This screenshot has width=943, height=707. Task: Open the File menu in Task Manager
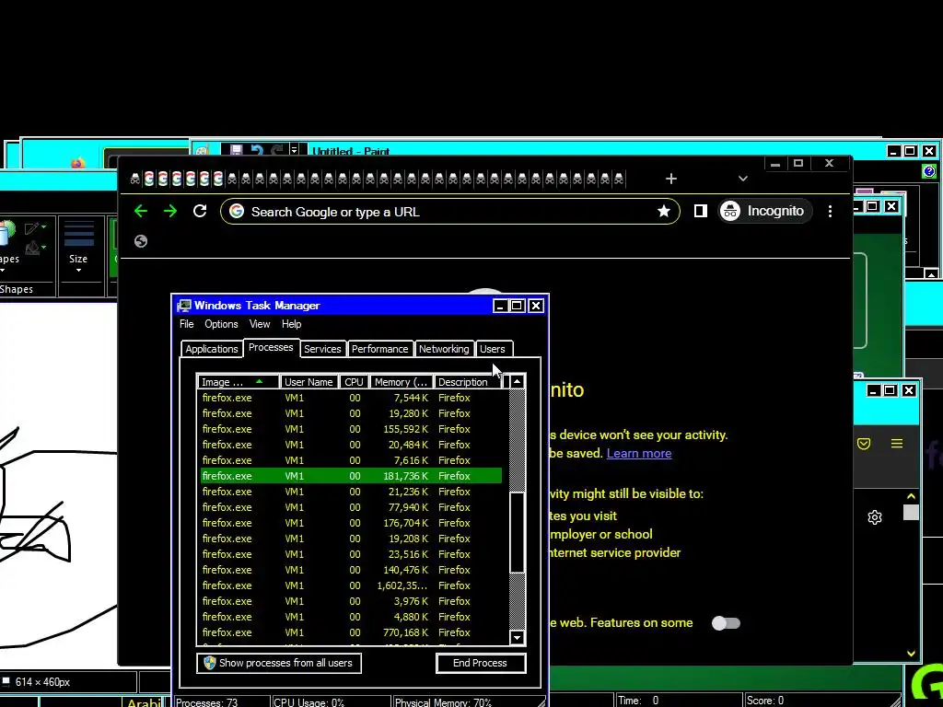[186, 324]
